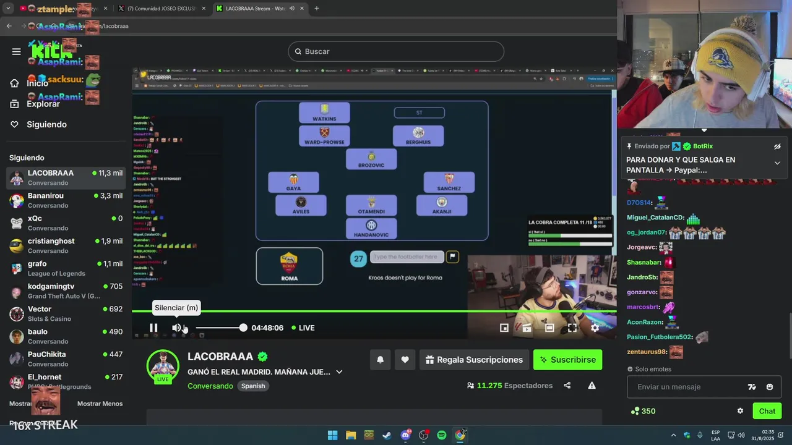The height and width of the screenshot is (445, 792).
Task: Open LACOBRAAA profile avatar below player
Action: click(x=163, y=365)
